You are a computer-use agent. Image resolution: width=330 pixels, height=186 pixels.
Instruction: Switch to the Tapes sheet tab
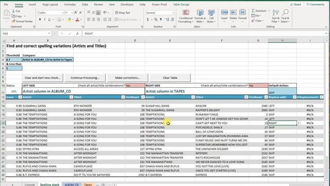pyautogui.click(x=88, y=184)
